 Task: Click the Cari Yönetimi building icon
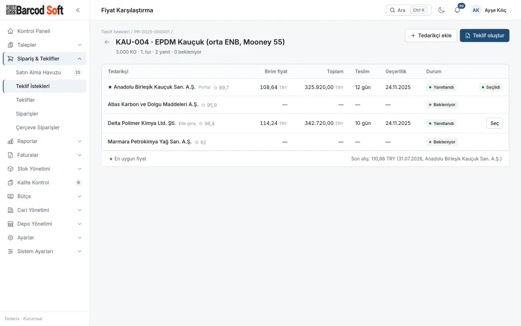click(x=11, y=210)
